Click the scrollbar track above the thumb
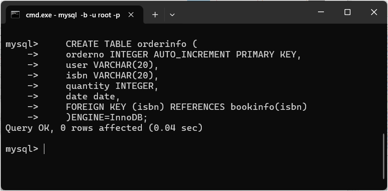388x191 pixels. [x=383, y=82]
